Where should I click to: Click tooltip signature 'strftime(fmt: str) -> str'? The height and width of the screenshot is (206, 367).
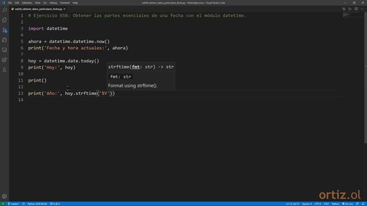[x=141, y=67]
